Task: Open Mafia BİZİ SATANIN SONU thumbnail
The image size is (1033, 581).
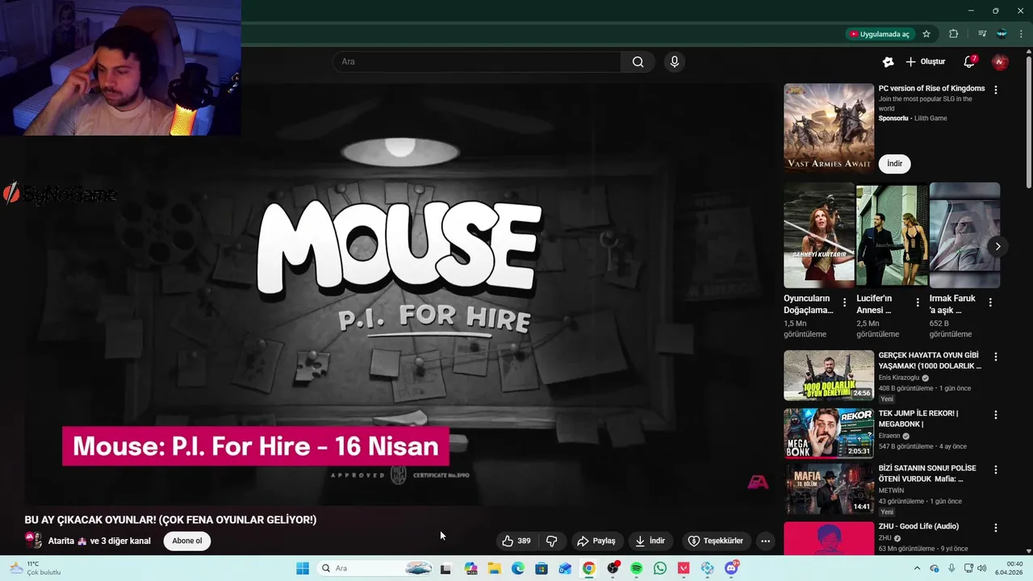Action: coord(829,488)
